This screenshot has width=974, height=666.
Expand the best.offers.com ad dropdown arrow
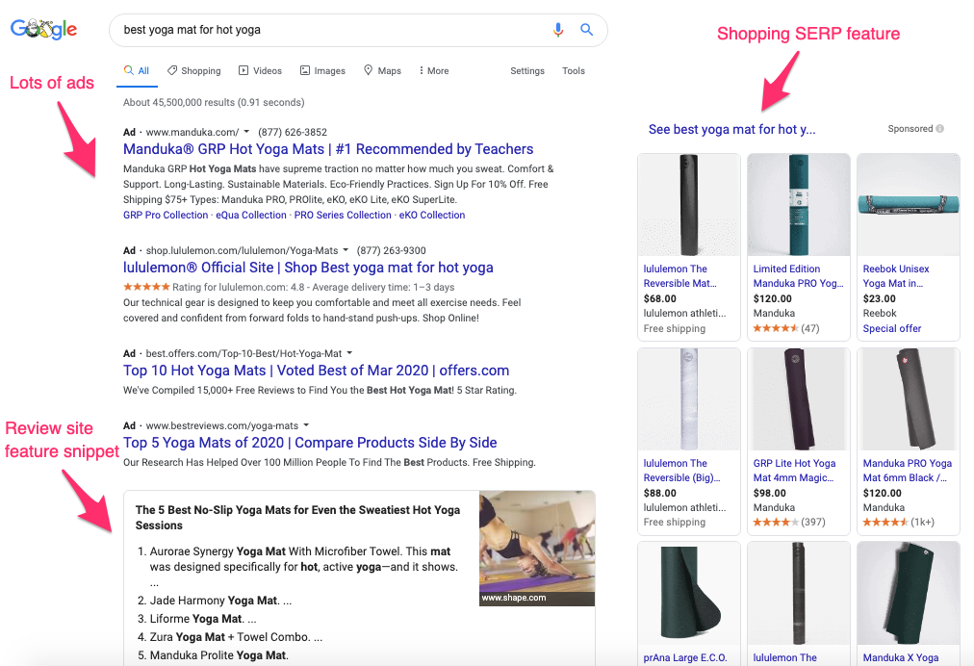point(349,353)
